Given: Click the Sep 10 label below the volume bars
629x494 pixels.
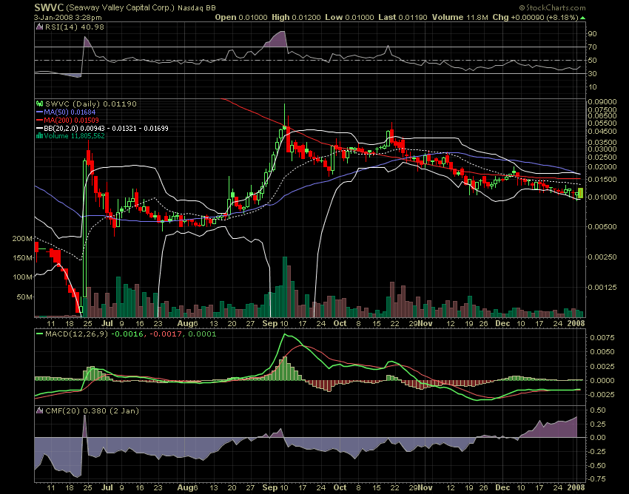Looking at the screenshot, I should pos(275,324).
